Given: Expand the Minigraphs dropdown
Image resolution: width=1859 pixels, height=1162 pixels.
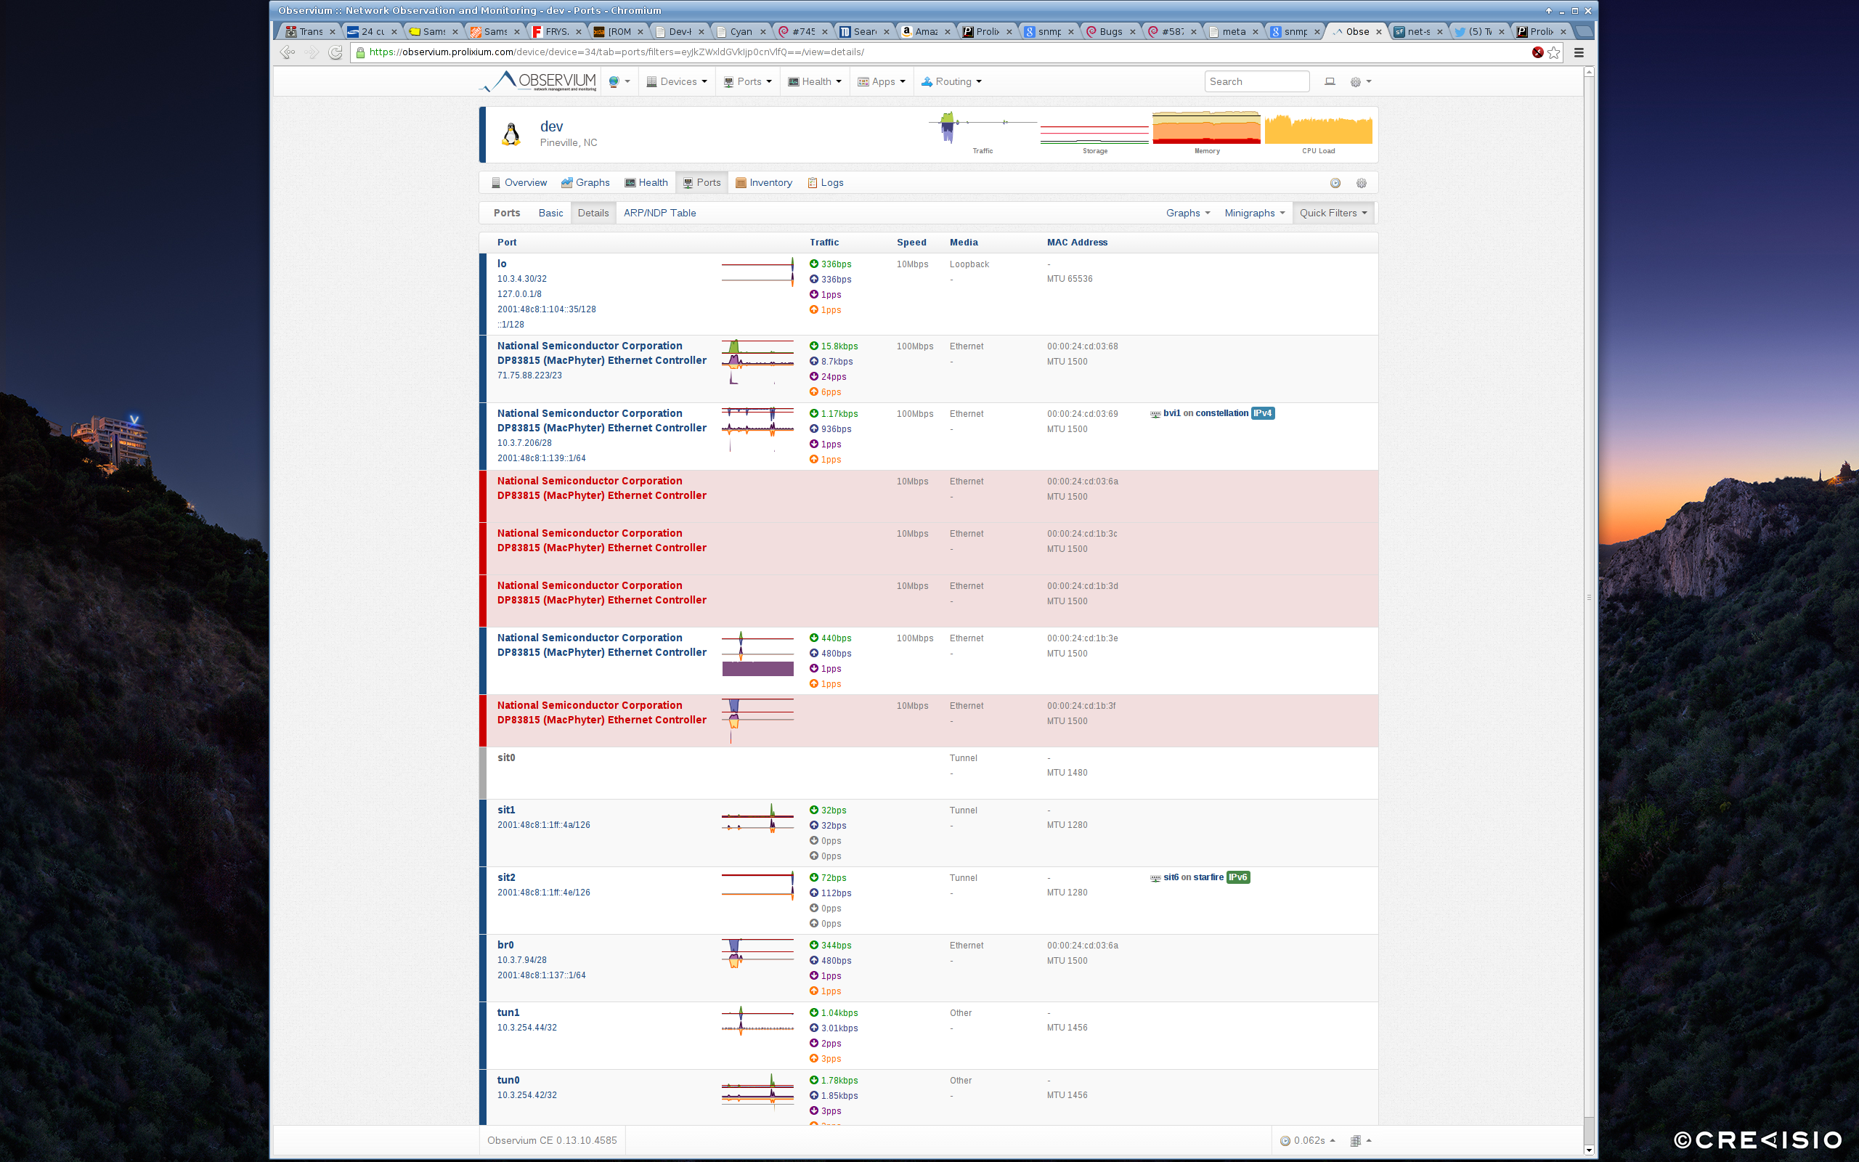Looking at the screenshot, I should [x=1254, y=213].
